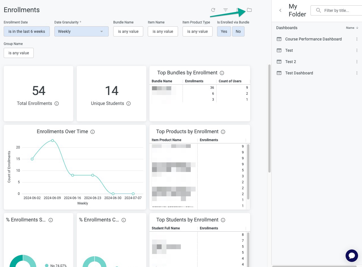Open options menu for Test 2 dashboard

coord(357,62)
